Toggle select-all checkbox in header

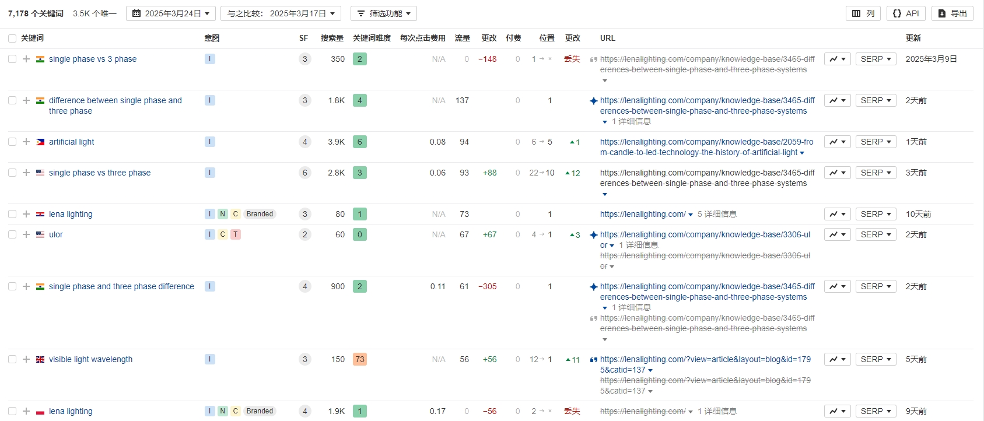[x=12, y=38]
